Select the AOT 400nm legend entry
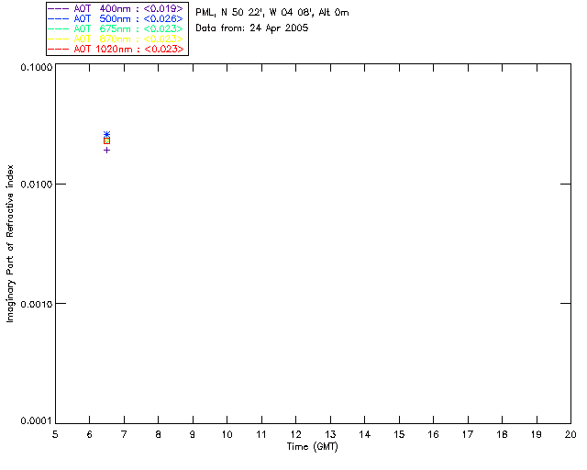Viewport: 587px width, 470px height. coord(127,8)
